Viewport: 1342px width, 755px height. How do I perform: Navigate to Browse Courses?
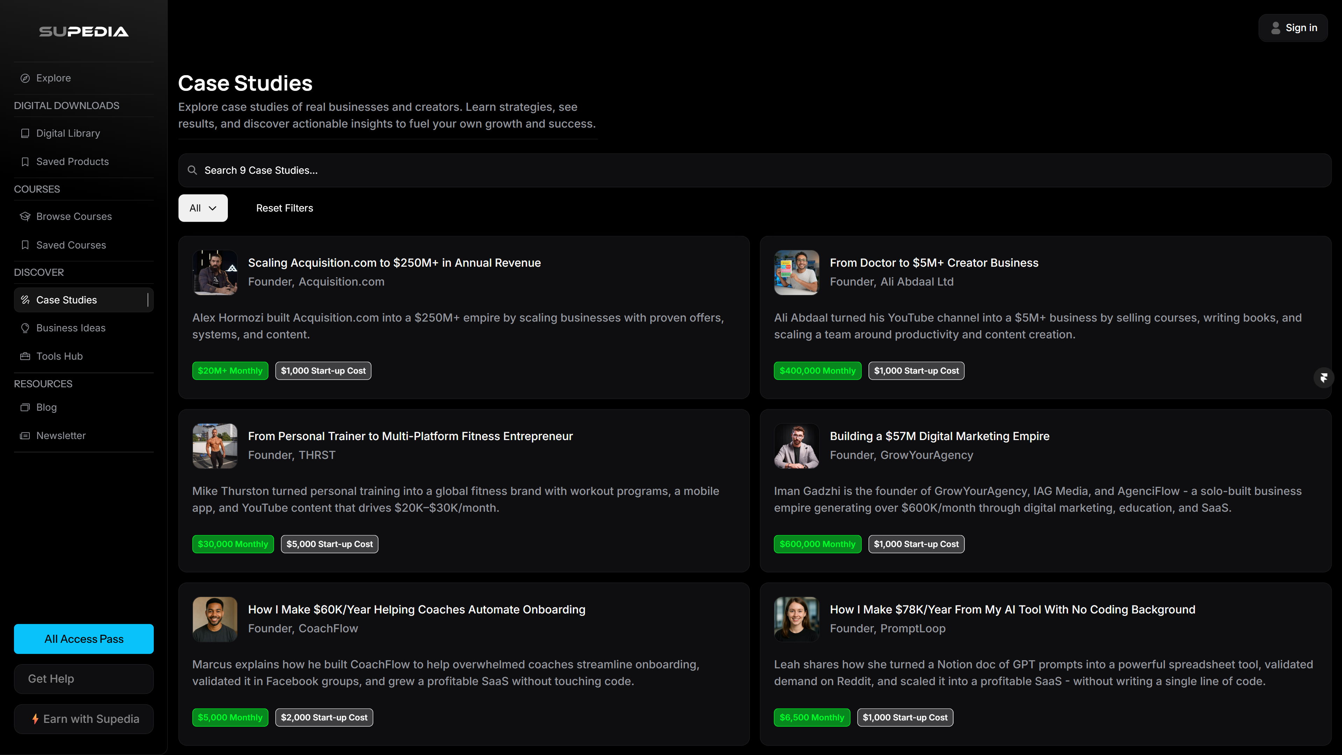84,216
